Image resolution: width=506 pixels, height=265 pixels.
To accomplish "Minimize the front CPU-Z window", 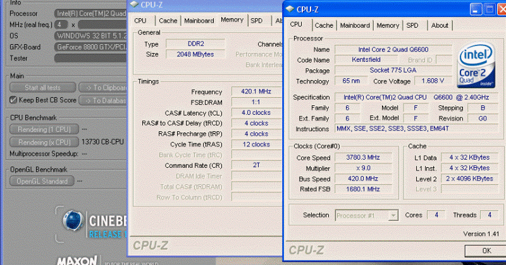I will (476, 9).
